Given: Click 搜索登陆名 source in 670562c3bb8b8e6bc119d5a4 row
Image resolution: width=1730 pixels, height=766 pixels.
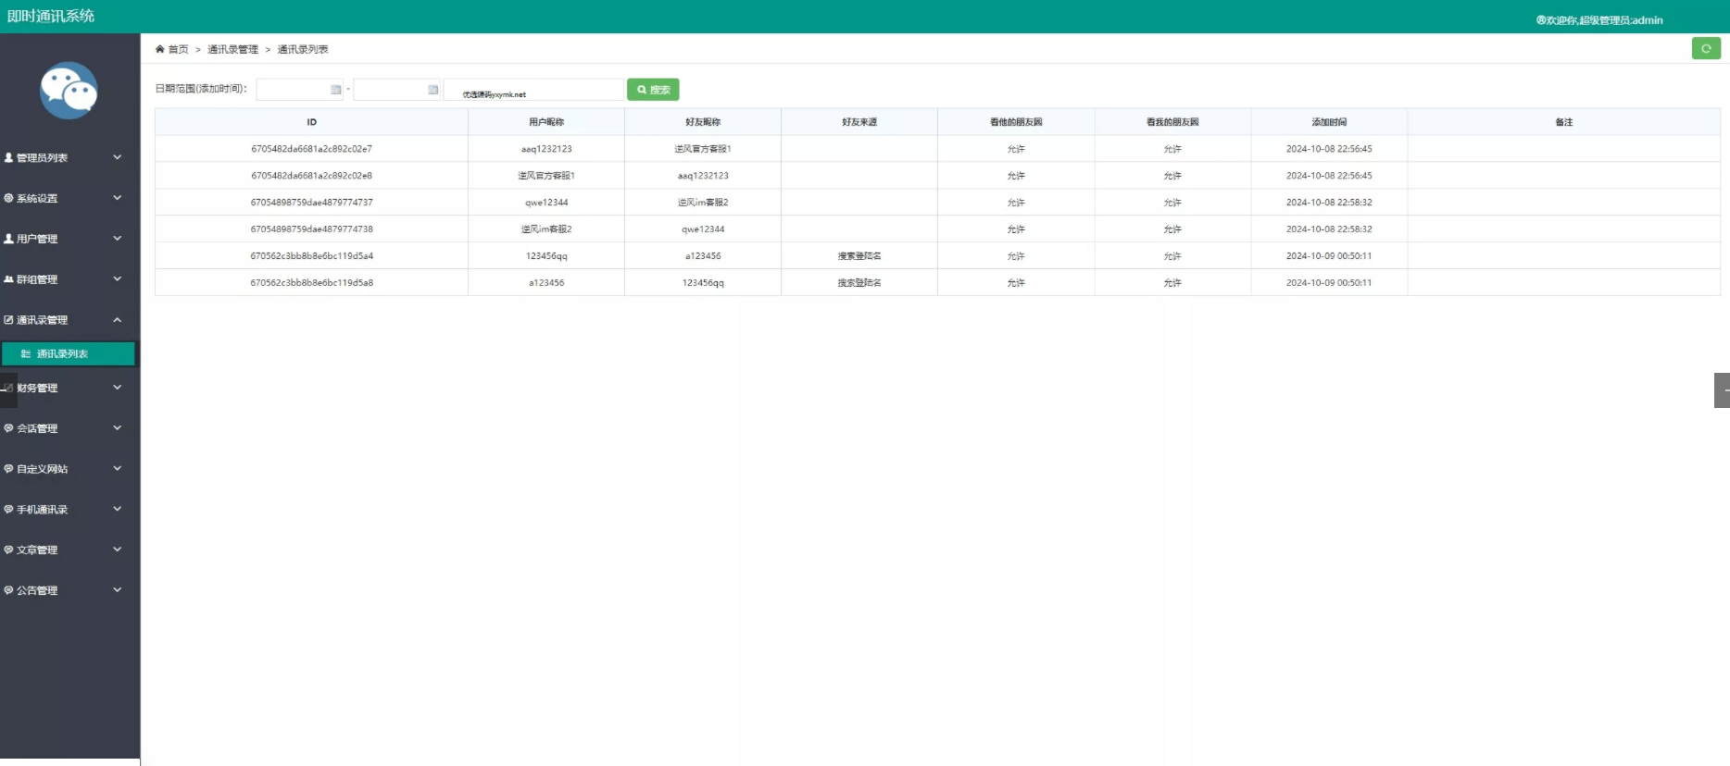Looking at the screenshot, I should (859, 256).
